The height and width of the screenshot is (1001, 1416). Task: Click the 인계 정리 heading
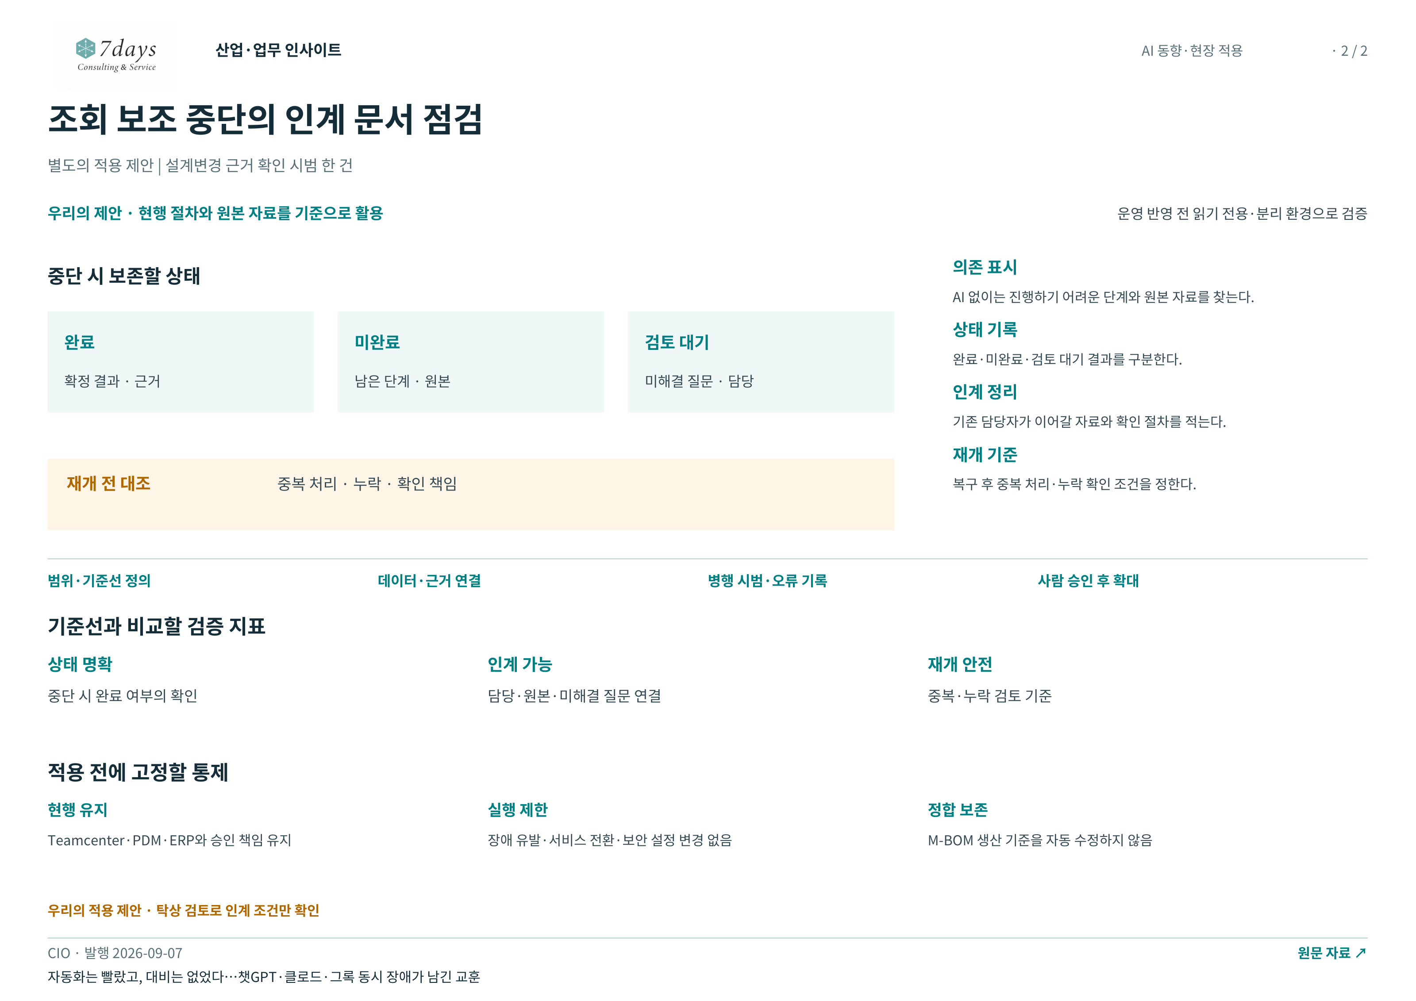coord(985,391)
